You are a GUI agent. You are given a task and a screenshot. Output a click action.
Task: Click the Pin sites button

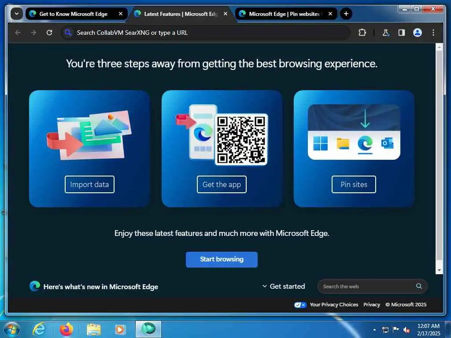354,184
